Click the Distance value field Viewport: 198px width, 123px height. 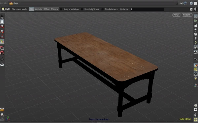147,9
